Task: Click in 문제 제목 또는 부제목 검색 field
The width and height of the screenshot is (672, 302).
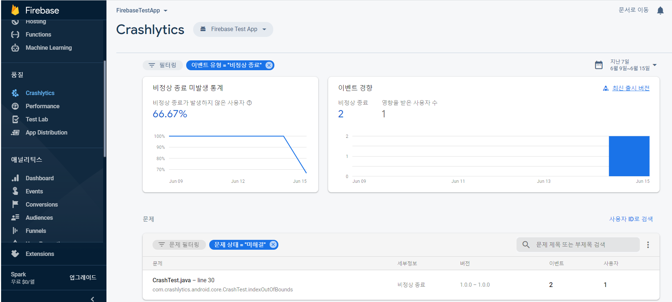Action: pos(578,245)
